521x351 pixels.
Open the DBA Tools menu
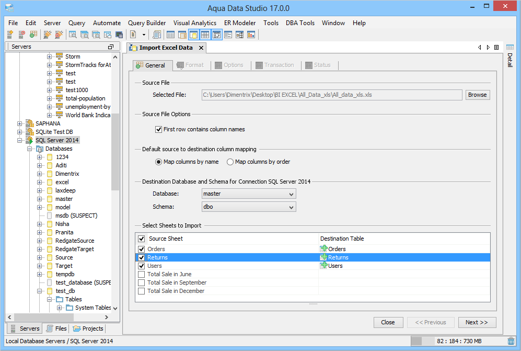click(300, 23)
